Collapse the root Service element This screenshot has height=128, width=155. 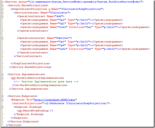[2, 2]
